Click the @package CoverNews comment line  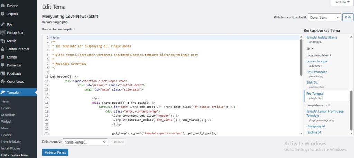click(x=69, y=64)
